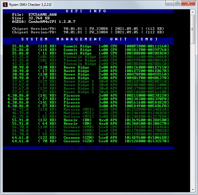Click Matisse offset [0124A900-0124AD20]
198x195 pixels.
(x=147, y=113)
